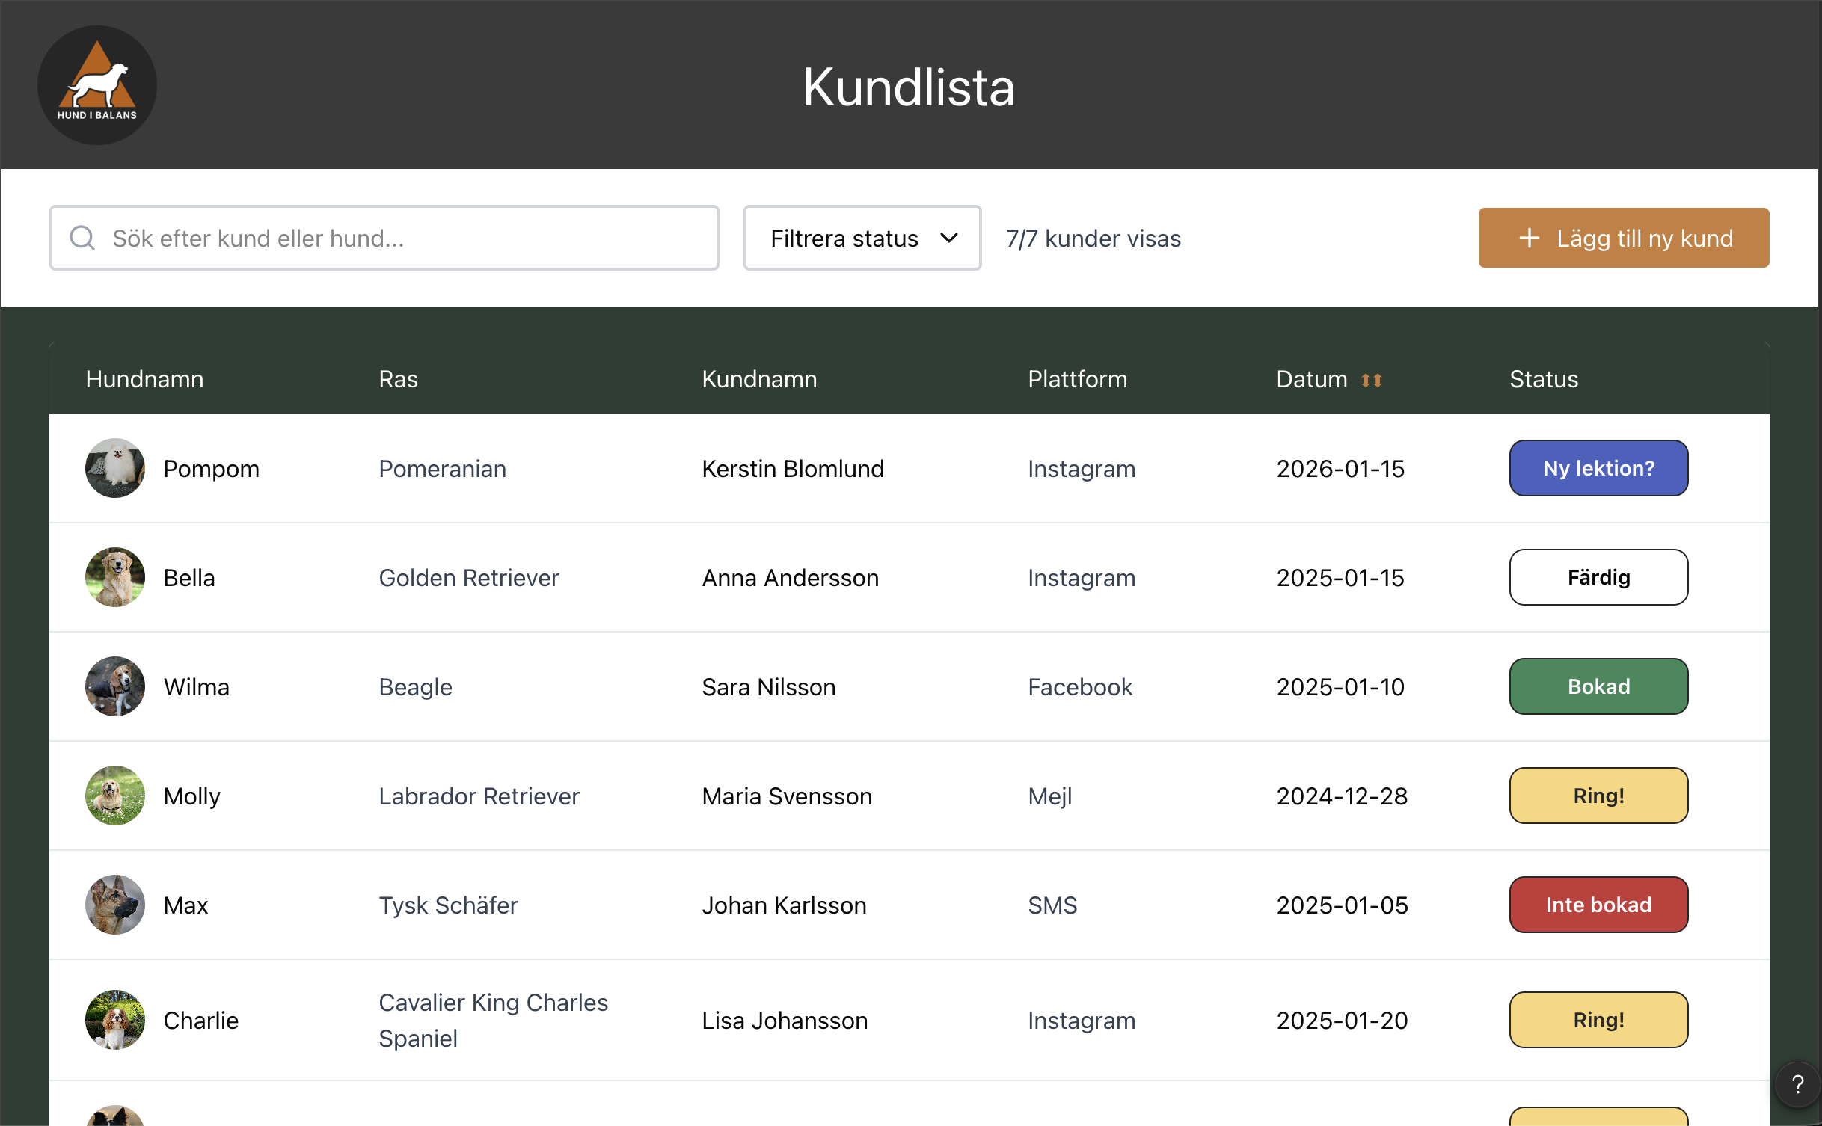
Task: Click the red Inte bokad badge
Action: [1598, 905]
